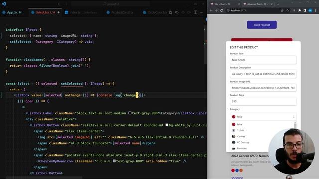Switch to the Select.tsx editor tab
The width and height of the screenshot is (319, 179).
click(45, 12)
